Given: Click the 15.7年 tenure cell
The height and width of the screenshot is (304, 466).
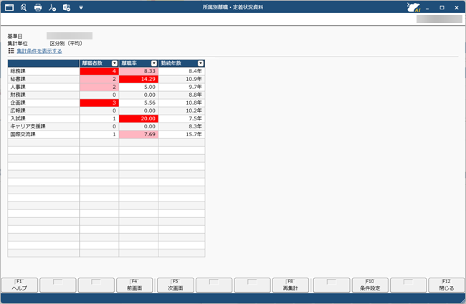Looking at the screenshot, I should point(181,134).
